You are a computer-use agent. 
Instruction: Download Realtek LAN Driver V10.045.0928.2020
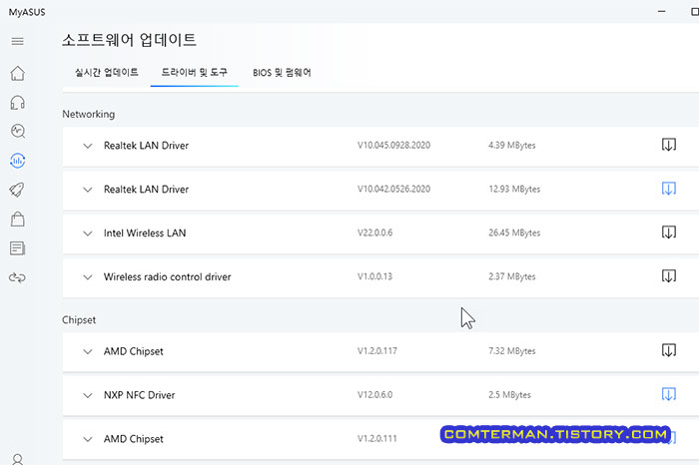pos(669,145)
